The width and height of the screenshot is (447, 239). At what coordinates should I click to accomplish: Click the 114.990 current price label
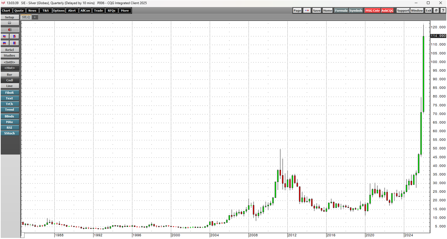(438, 36)
